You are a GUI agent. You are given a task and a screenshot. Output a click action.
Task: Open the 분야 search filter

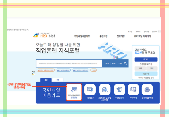pyautogui.click(x=114, y=63)
